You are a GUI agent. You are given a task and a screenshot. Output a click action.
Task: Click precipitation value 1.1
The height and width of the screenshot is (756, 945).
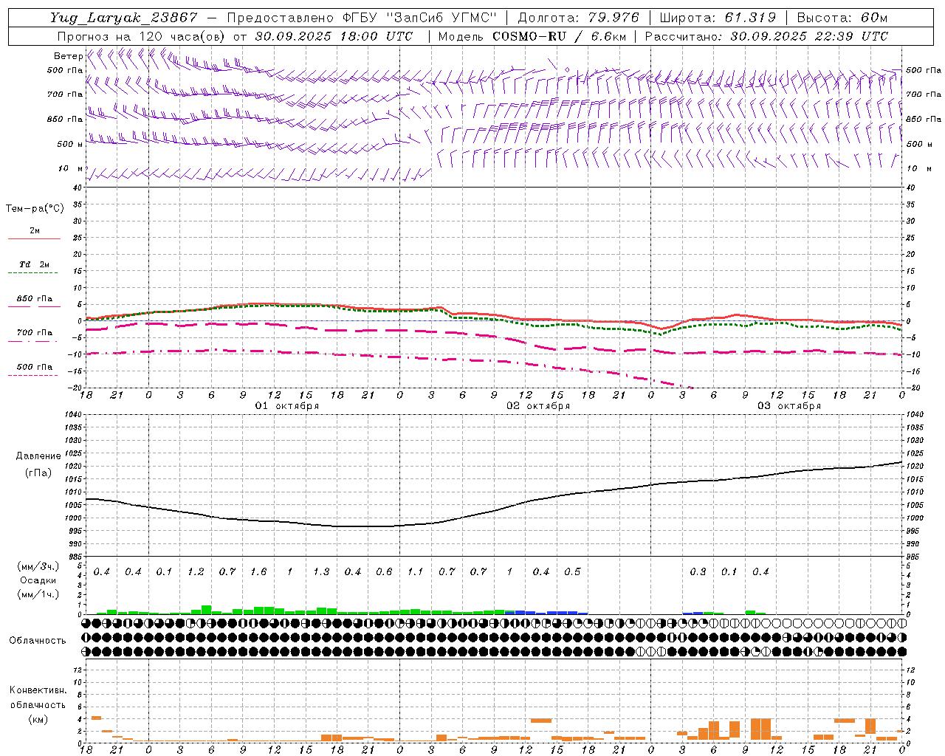[416, 572]
